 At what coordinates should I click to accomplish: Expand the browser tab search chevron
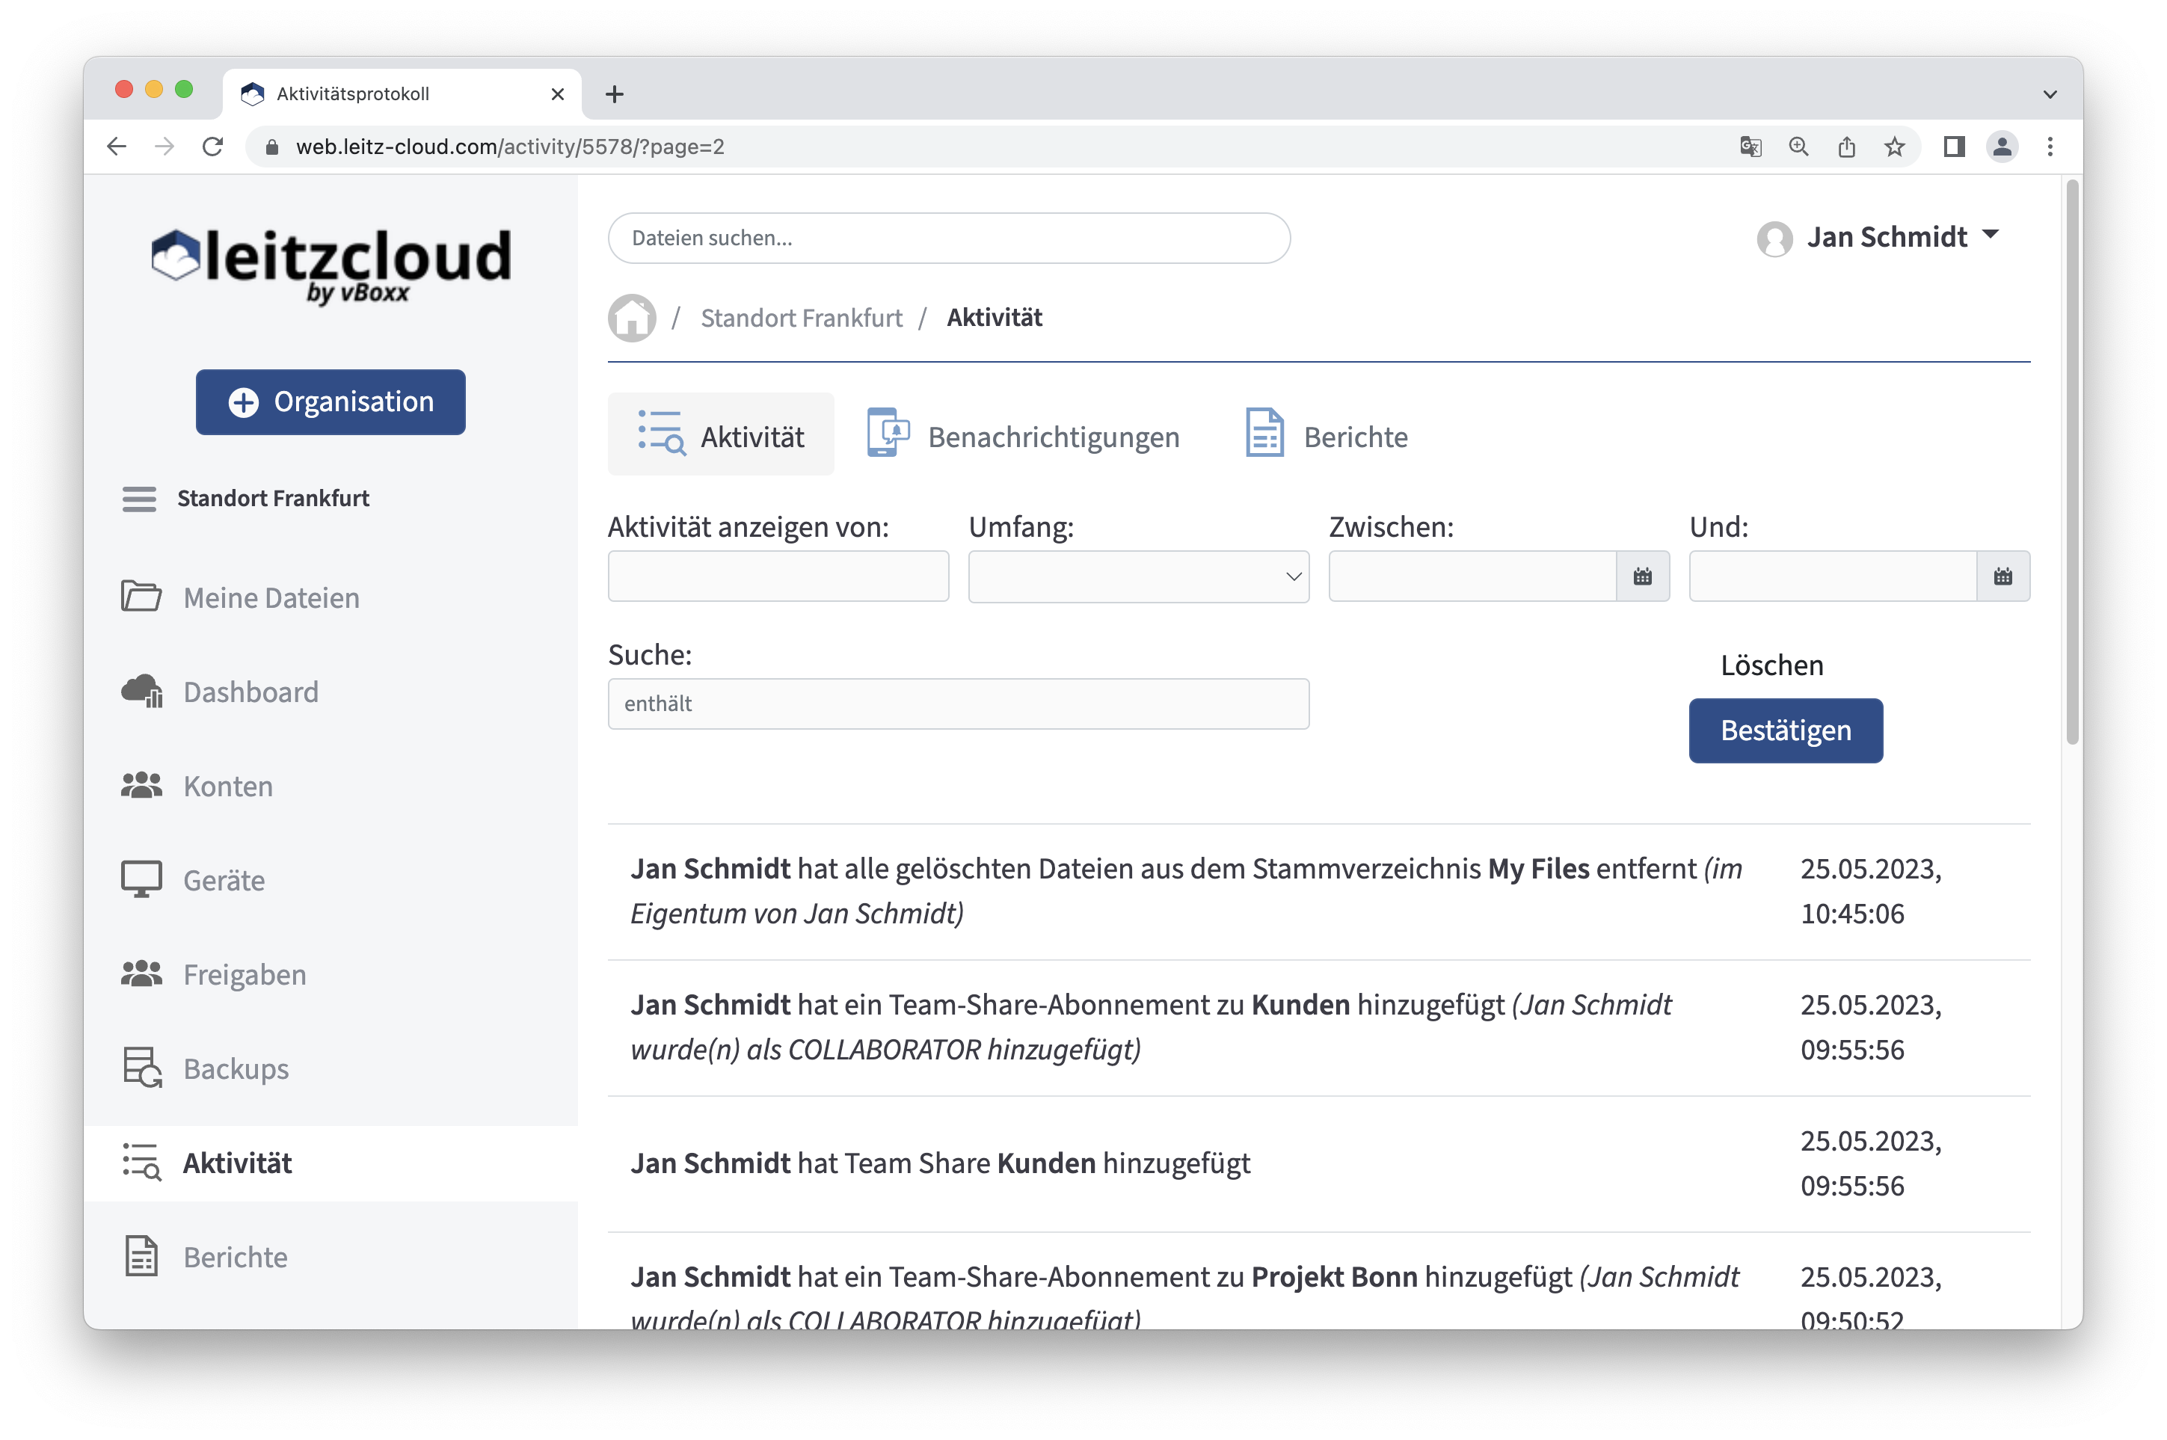pos(2050,93)
